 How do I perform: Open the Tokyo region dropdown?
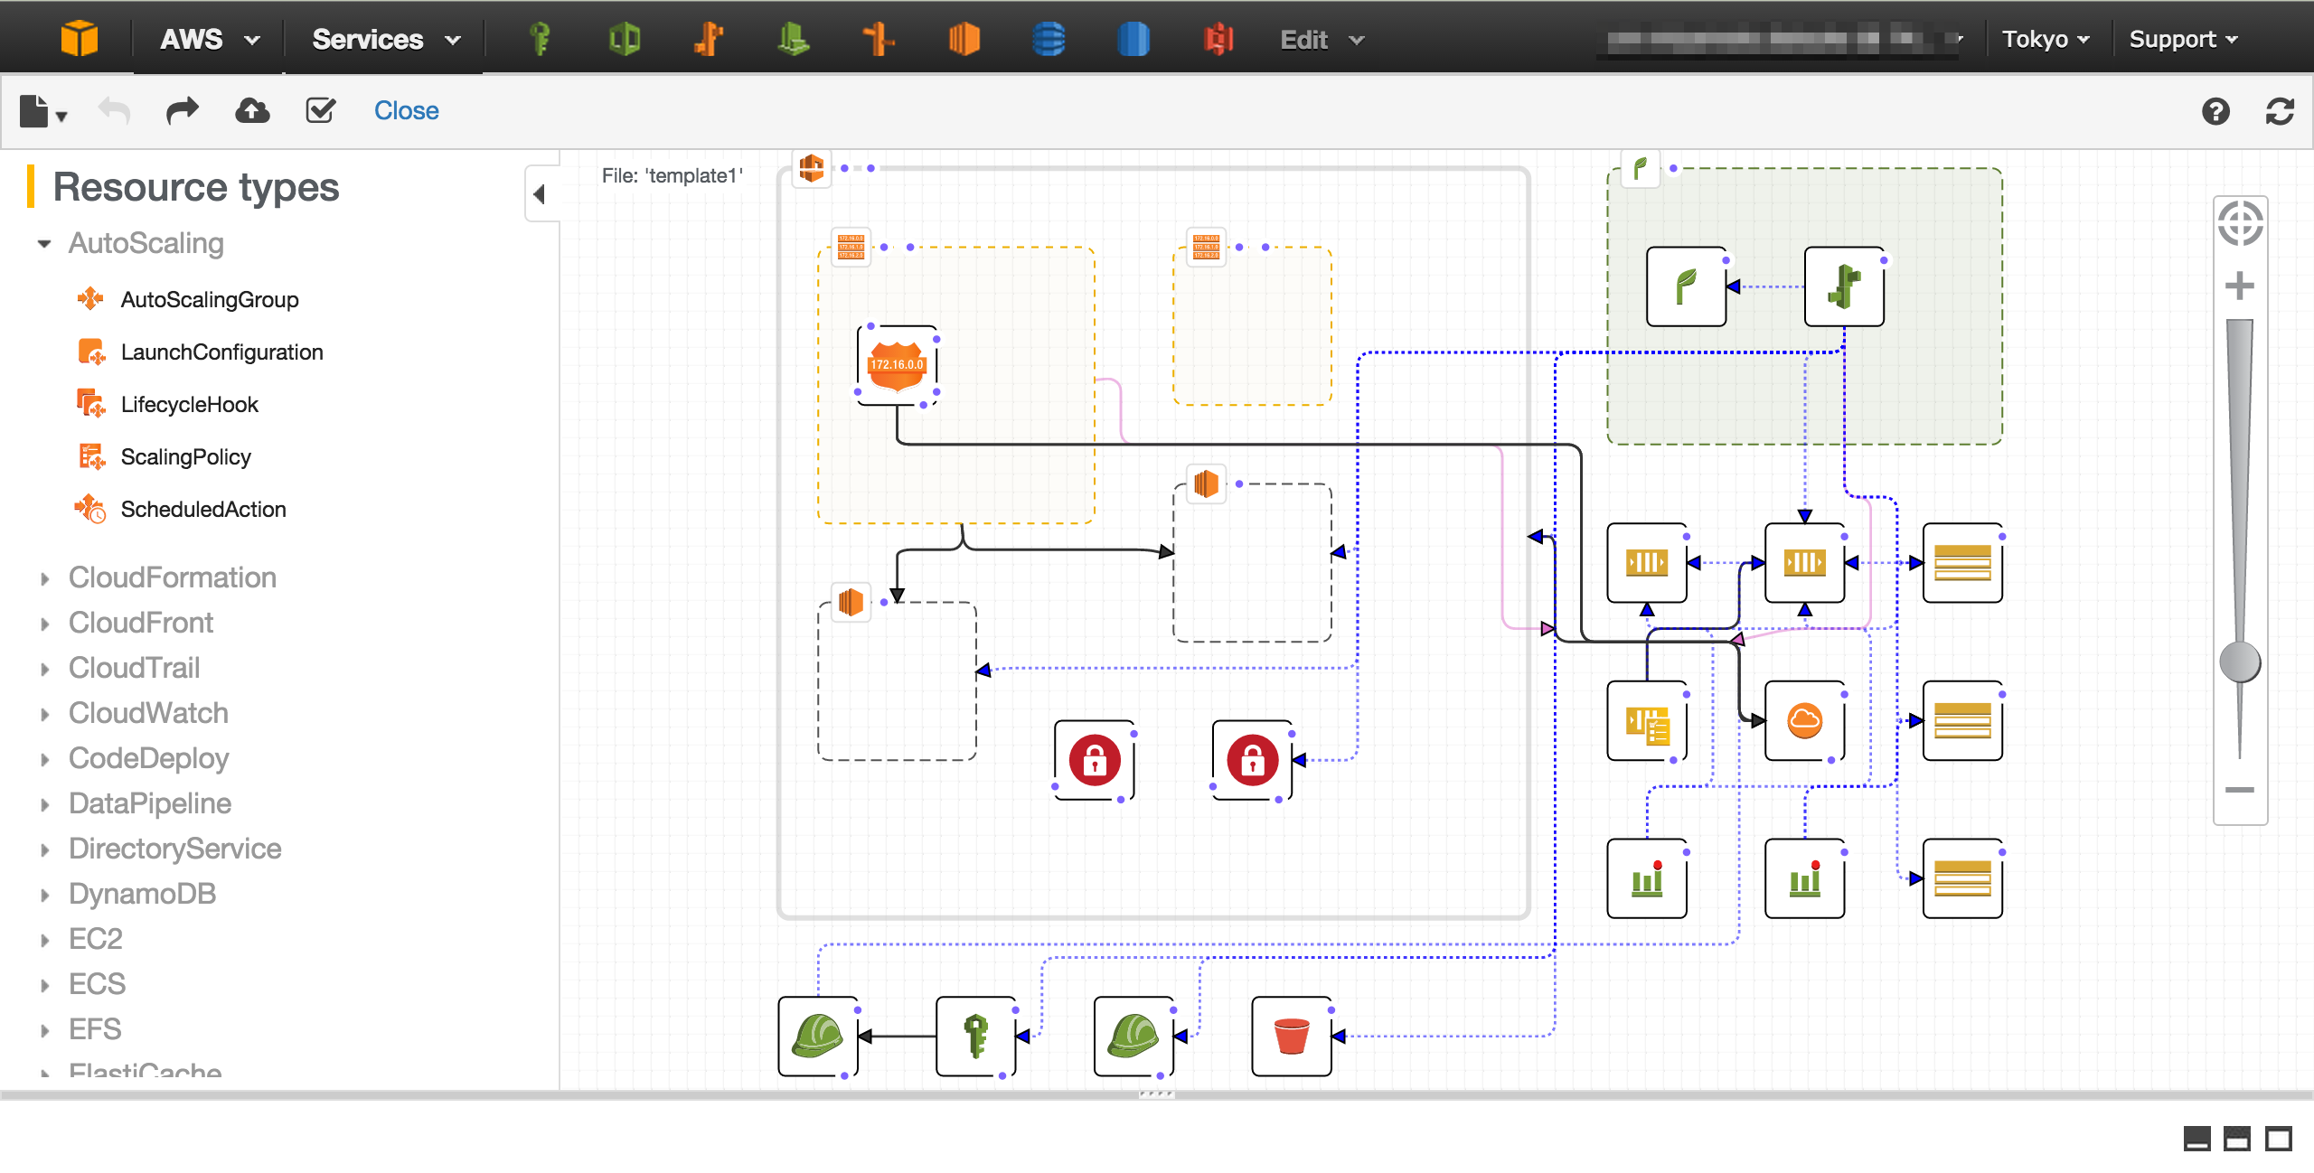[2046, 39]
